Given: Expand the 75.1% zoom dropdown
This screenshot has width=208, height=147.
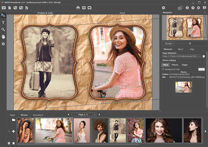Looking at the screenshot, I should 168,43.
